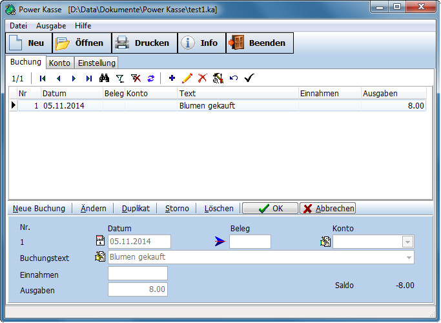Expand the Konto dropdown arrow

408,242
